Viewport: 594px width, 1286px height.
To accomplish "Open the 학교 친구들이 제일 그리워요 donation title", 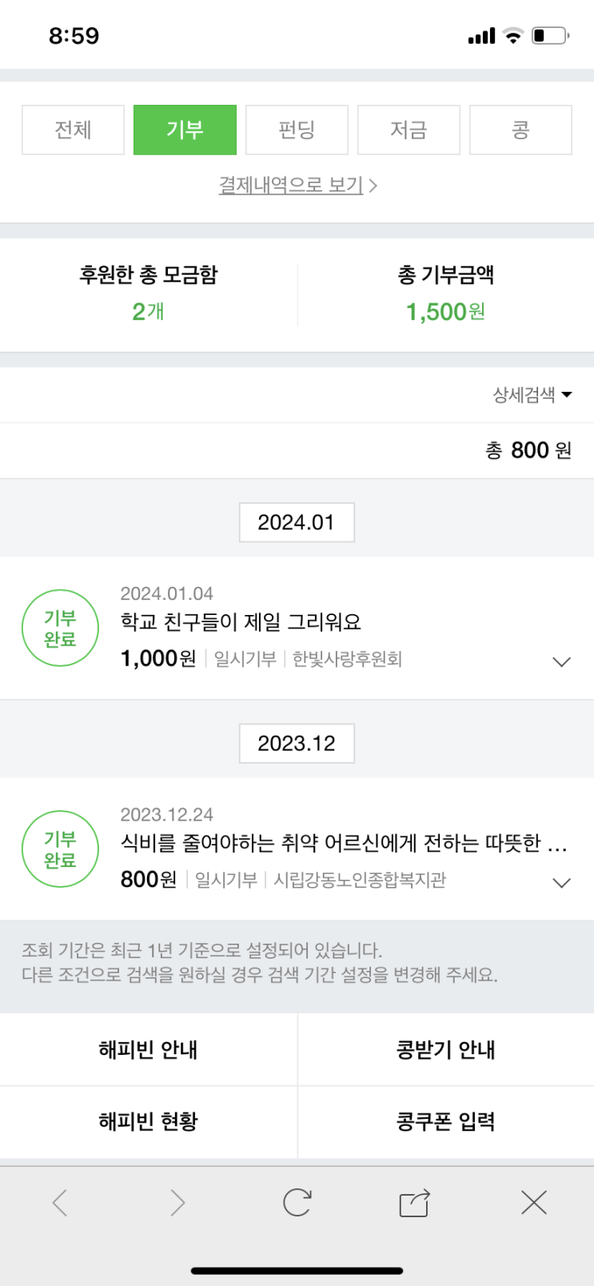I will pos(241,622).
